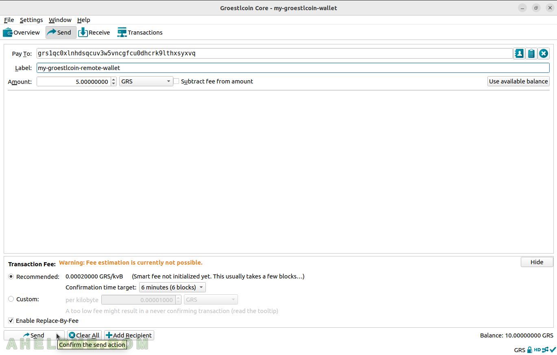Click Add Recipient button
The height and width of the screenshot is (355, 557).
pos(129,335)
